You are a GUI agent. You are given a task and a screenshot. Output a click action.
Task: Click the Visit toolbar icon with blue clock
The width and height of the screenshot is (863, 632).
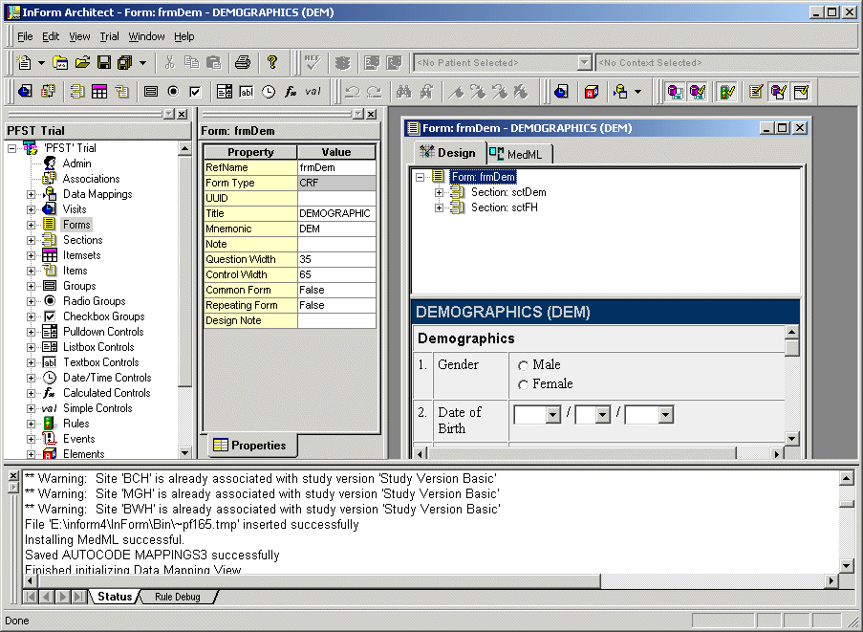25,92
